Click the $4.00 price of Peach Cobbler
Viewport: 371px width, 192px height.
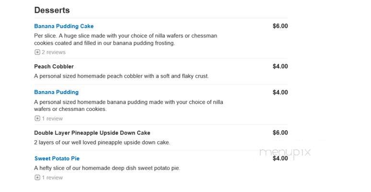coord(280,66)
